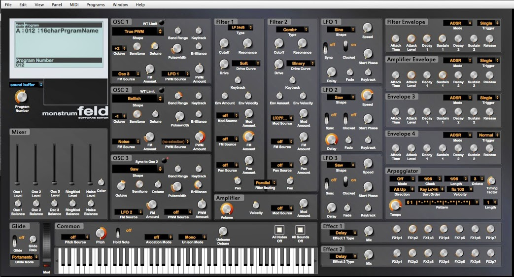Click the Filter 2 Drive knob
The image size is (514, 277).
click(278, 64)
